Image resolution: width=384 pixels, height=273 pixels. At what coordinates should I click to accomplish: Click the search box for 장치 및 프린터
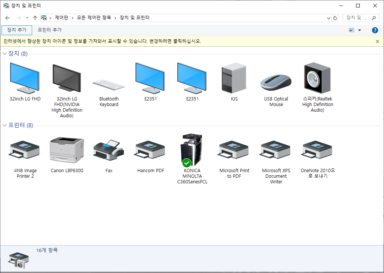pyautogui.click(x=360, y=18)
